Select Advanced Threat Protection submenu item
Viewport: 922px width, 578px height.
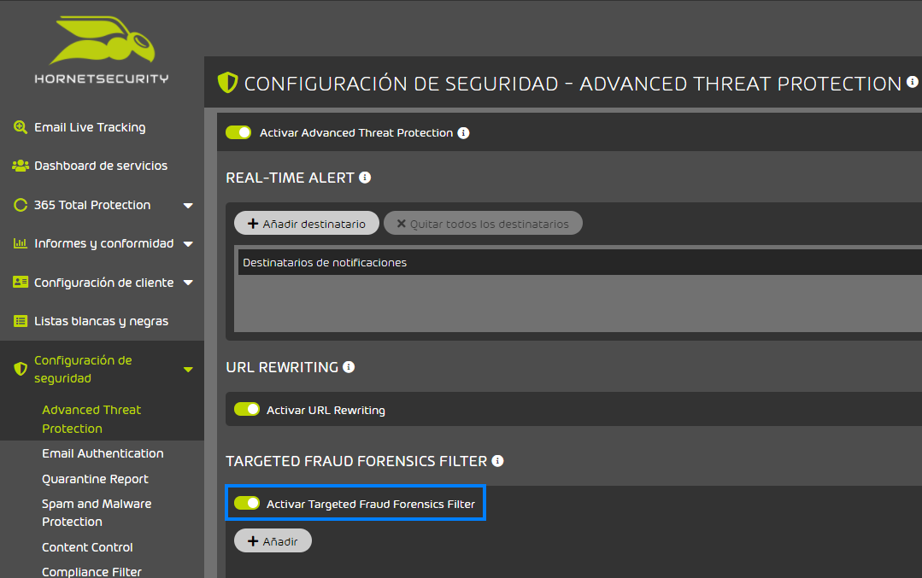[x=91, y=419]
